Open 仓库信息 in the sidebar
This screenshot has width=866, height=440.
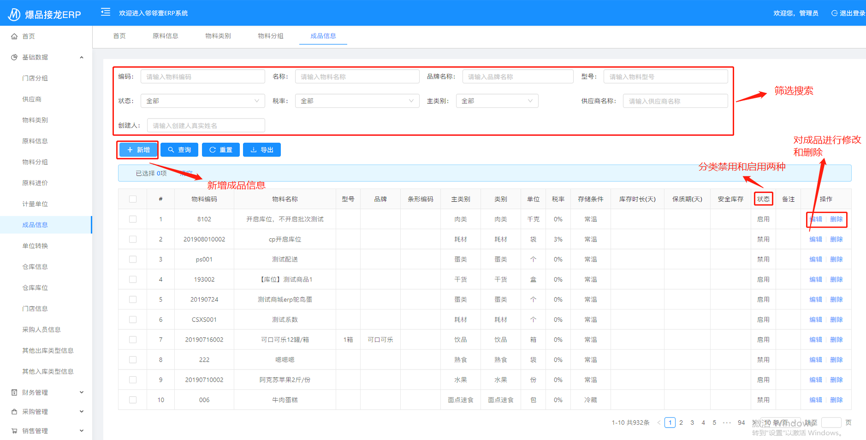pos(35,267)
